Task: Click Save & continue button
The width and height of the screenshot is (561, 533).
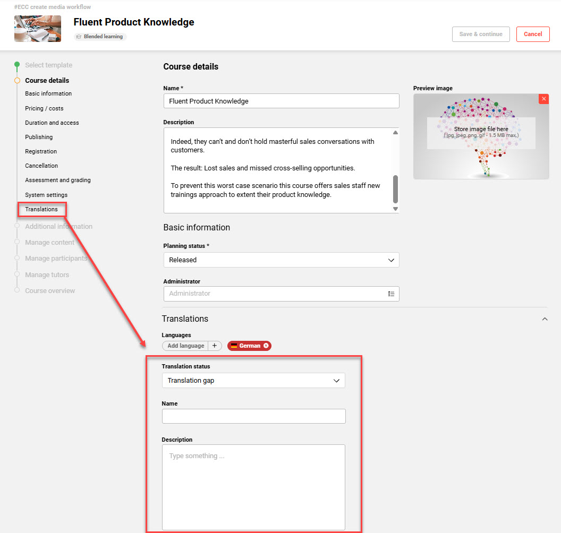Action: [480, 35]
